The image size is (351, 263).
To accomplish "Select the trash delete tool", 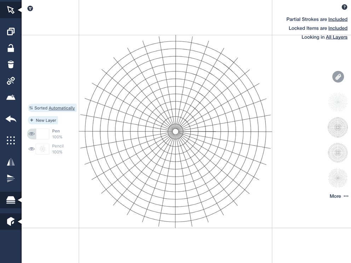I will [x=11, y=64].
